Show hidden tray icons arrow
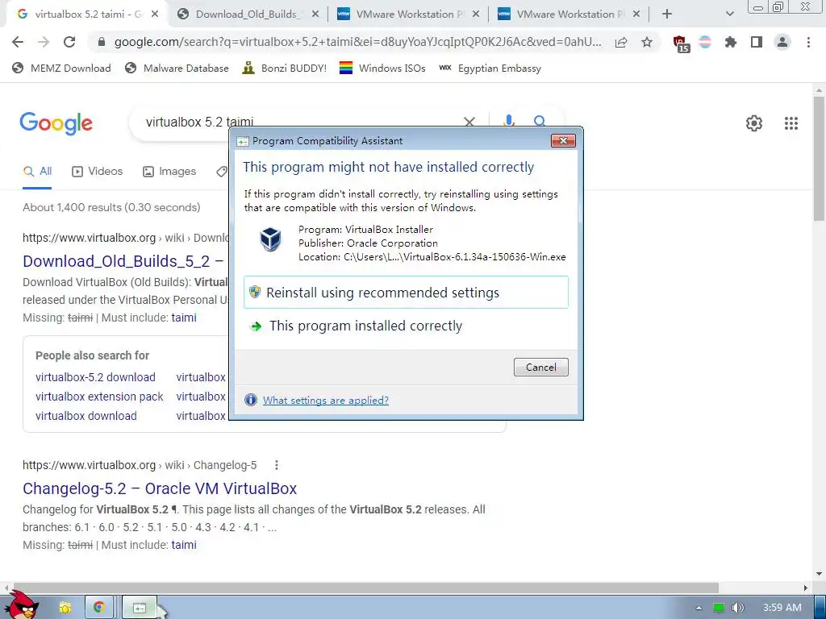 click(699, 608)
